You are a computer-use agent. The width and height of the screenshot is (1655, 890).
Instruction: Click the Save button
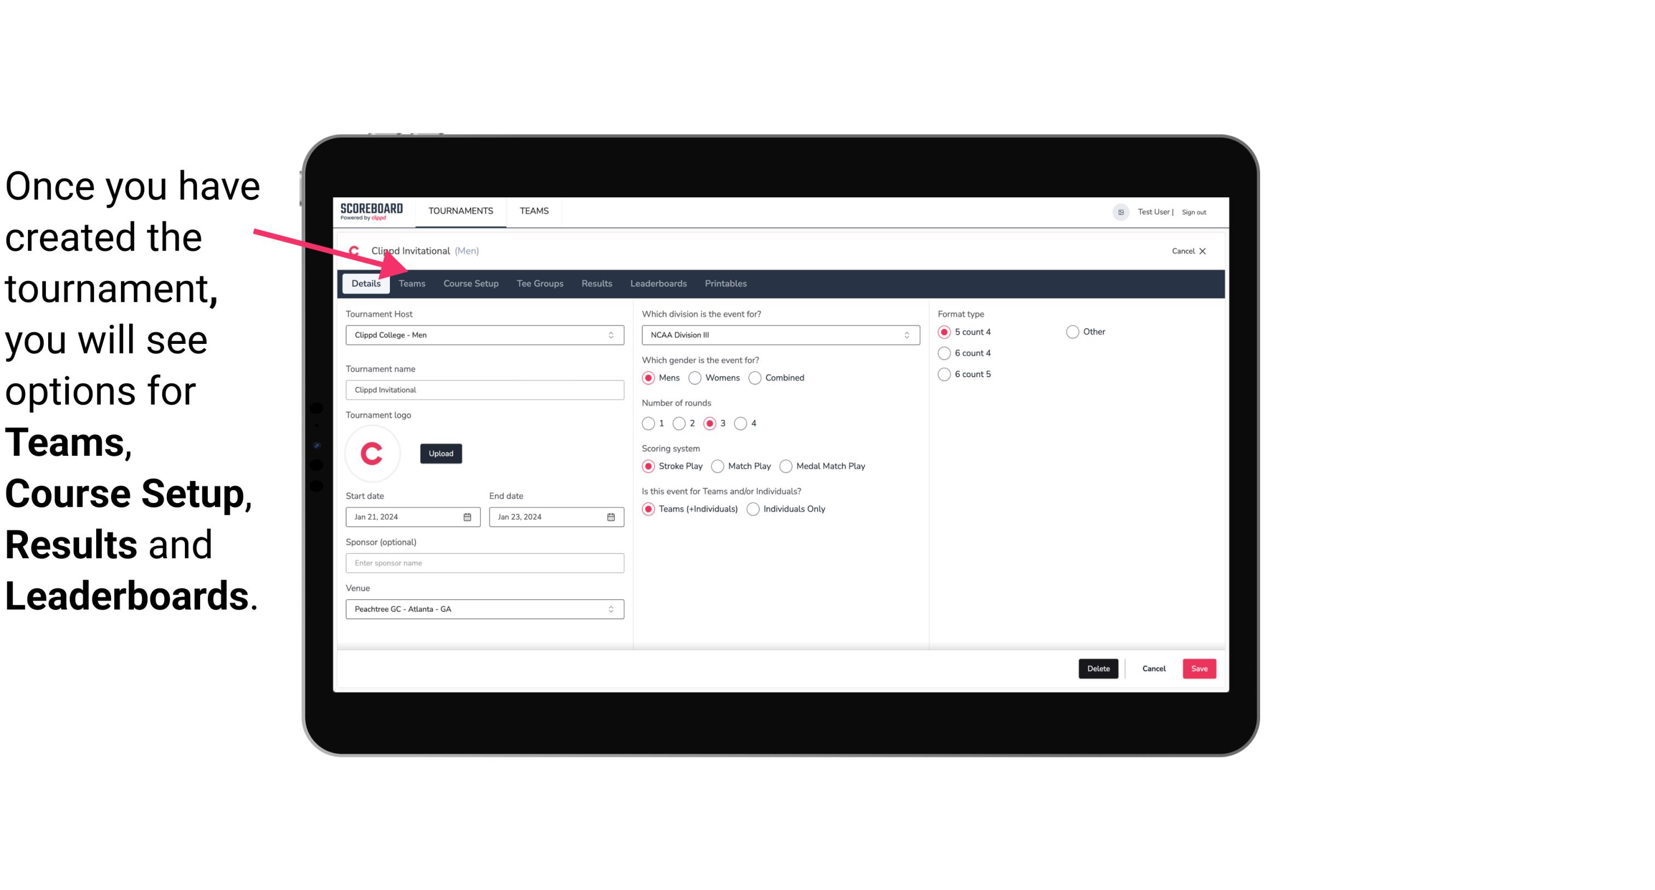1199,667
